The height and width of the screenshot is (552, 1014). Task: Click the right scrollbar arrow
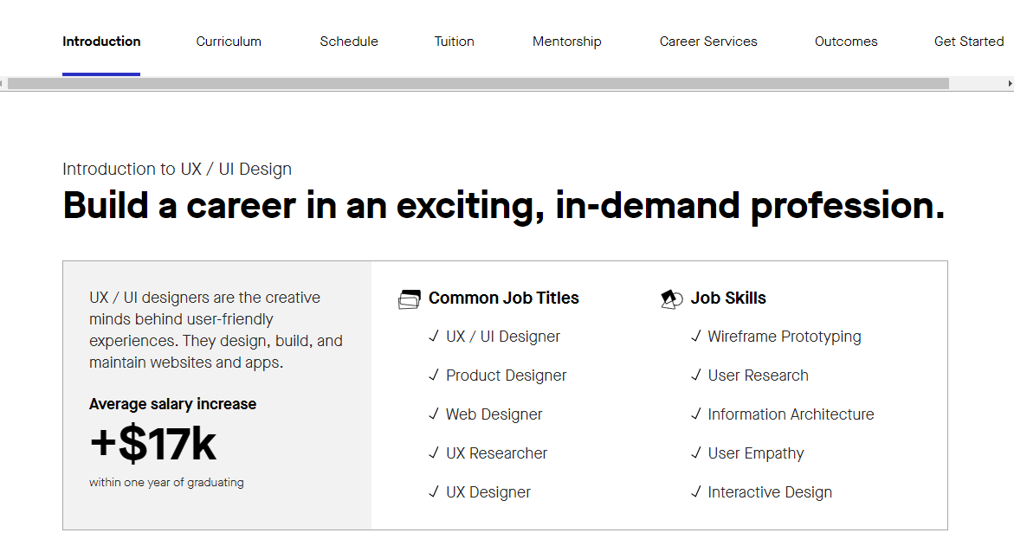tap(1008, 82)
